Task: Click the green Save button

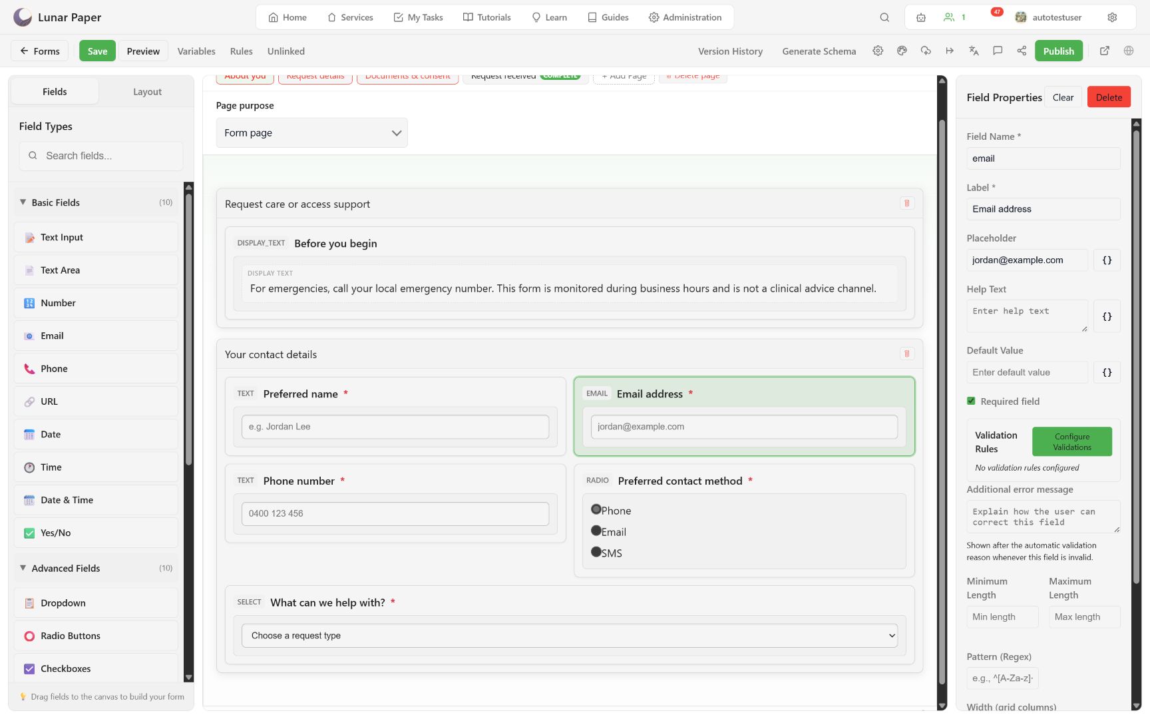Action: click(x=97, y=51)
